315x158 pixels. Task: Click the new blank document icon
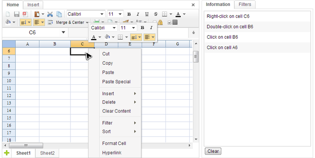8,14
